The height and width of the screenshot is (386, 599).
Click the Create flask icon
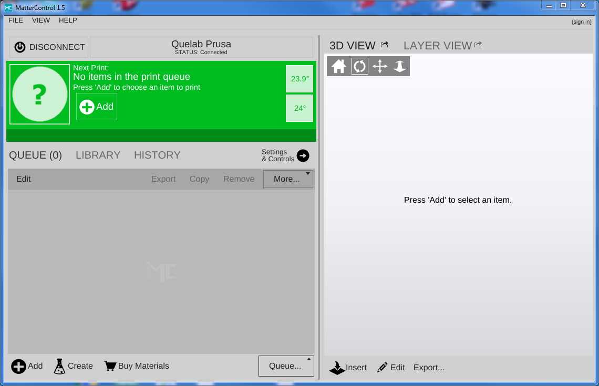(x=60, y=366)
